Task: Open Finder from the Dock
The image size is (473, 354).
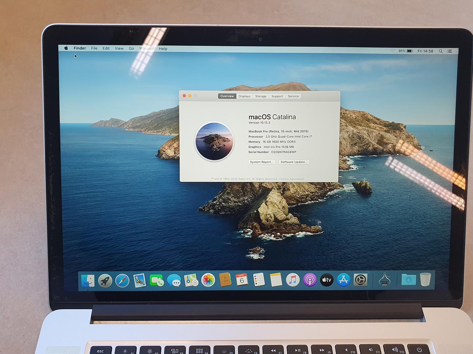Action: tap(88, 280)
